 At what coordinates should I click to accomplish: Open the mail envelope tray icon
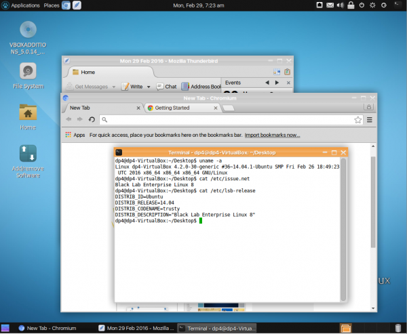(x=330, y=5)
